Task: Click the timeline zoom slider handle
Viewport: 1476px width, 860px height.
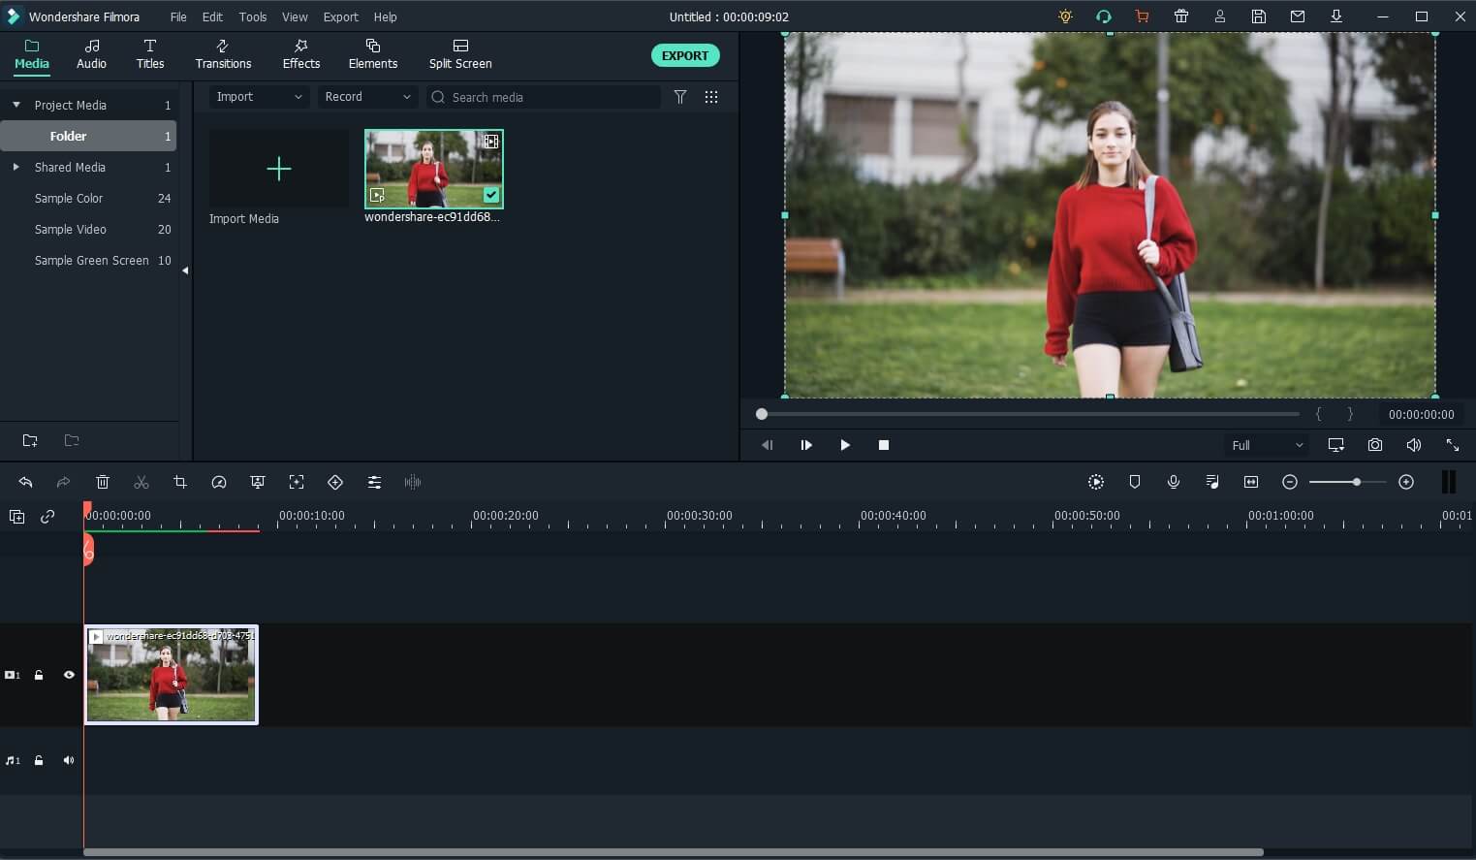Action: pyautogui.click(x=1356, y=482)
